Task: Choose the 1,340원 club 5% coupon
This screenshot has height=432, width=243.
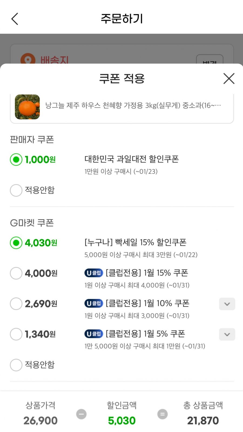Action: tap(16, 334)
